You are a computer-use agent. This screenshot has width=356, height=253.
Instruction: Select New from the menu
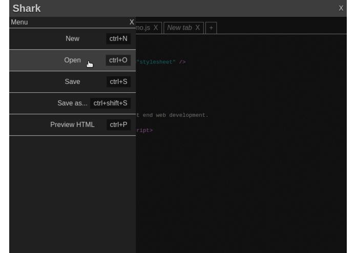[x=72, y=38]
